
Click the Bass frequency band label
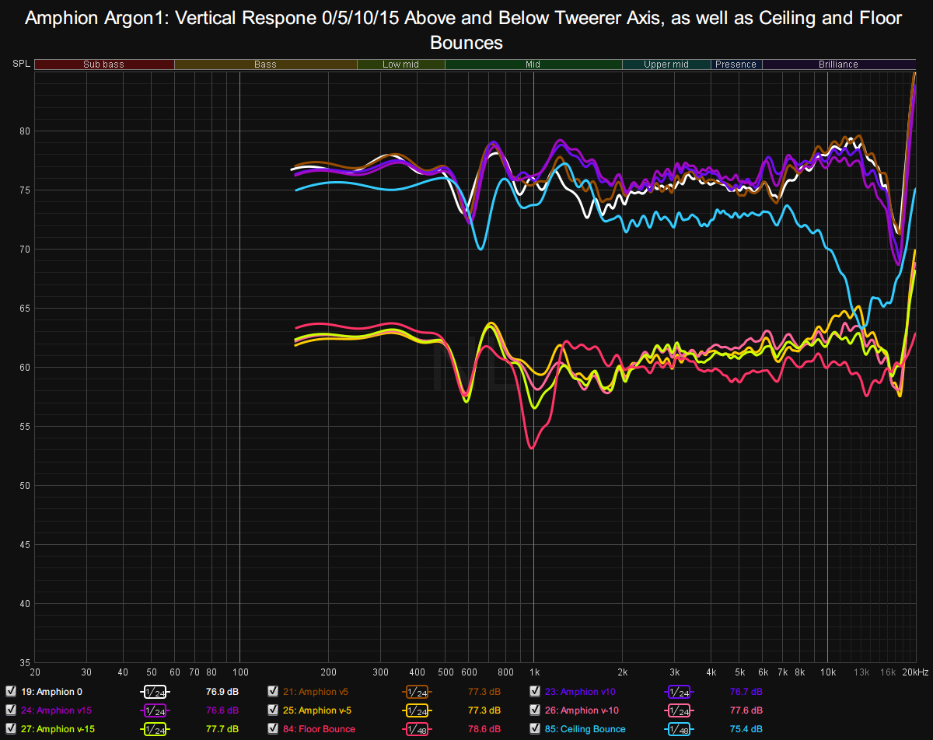pyautogui.click(x=265, y=65)
